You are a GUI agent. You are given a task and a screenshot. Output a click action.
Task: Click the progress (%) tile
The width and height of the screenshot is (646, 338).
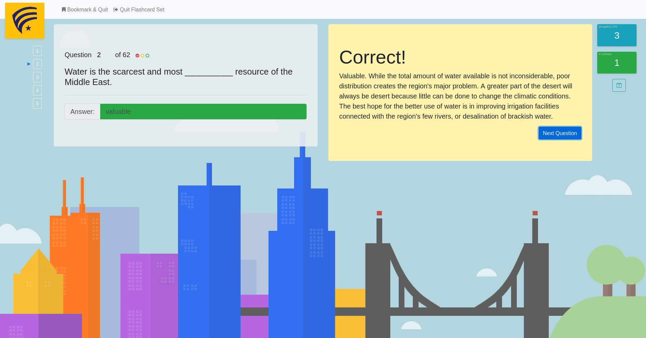coord(617,35)
